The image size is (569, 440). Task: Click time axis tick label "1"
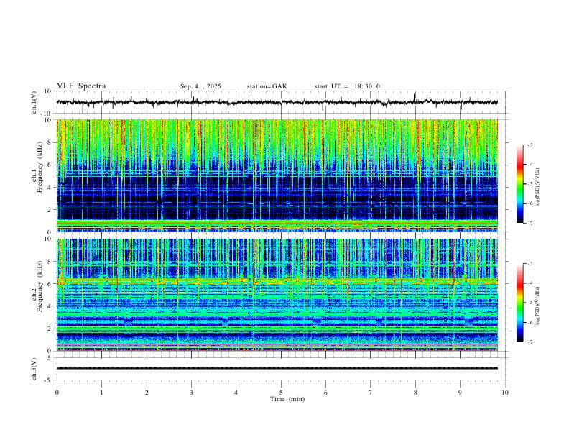coord(102,393)
